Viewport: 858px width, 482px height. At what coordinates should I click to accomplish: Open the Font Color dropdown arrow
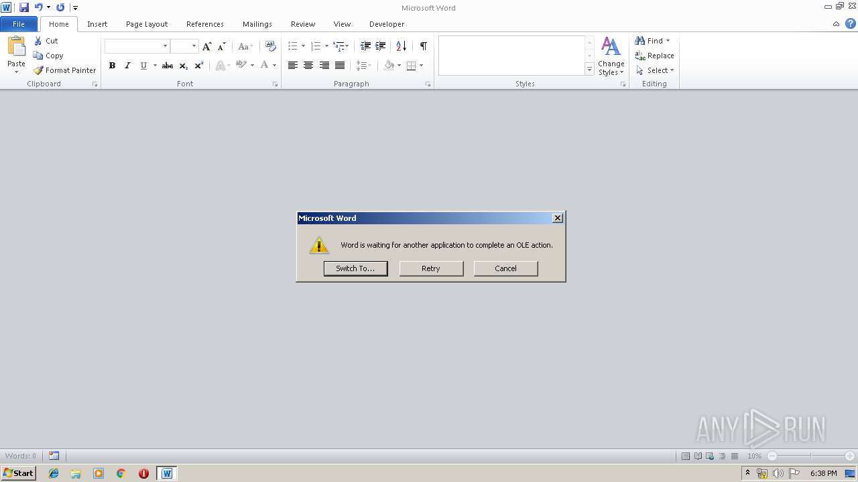[x=274, y=66]
